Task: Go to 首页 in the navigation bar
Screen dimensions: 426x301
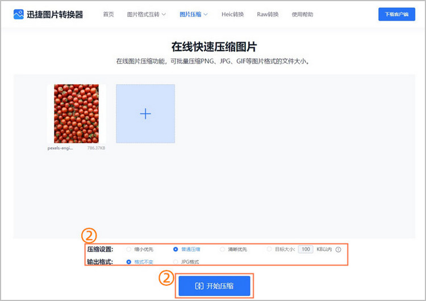Action: pos(108,14)
